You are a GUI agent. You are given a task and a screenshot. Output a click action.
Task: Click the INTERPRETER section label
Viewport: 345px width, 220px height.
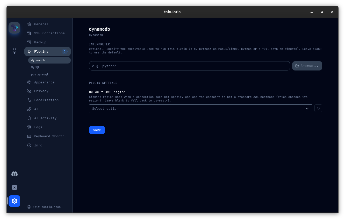point(99,44)
